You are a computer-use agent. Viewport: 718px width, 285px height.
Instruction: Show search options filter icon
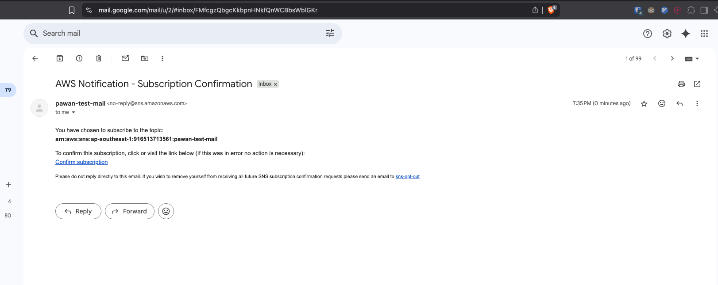coord(330,33)
